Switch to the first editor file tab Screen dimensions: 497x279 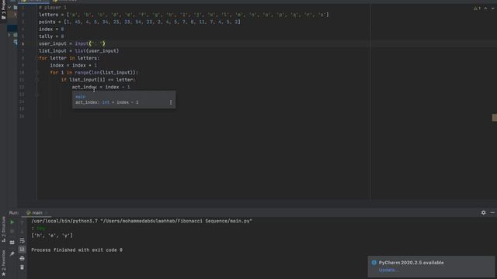(x=33, y=1)
